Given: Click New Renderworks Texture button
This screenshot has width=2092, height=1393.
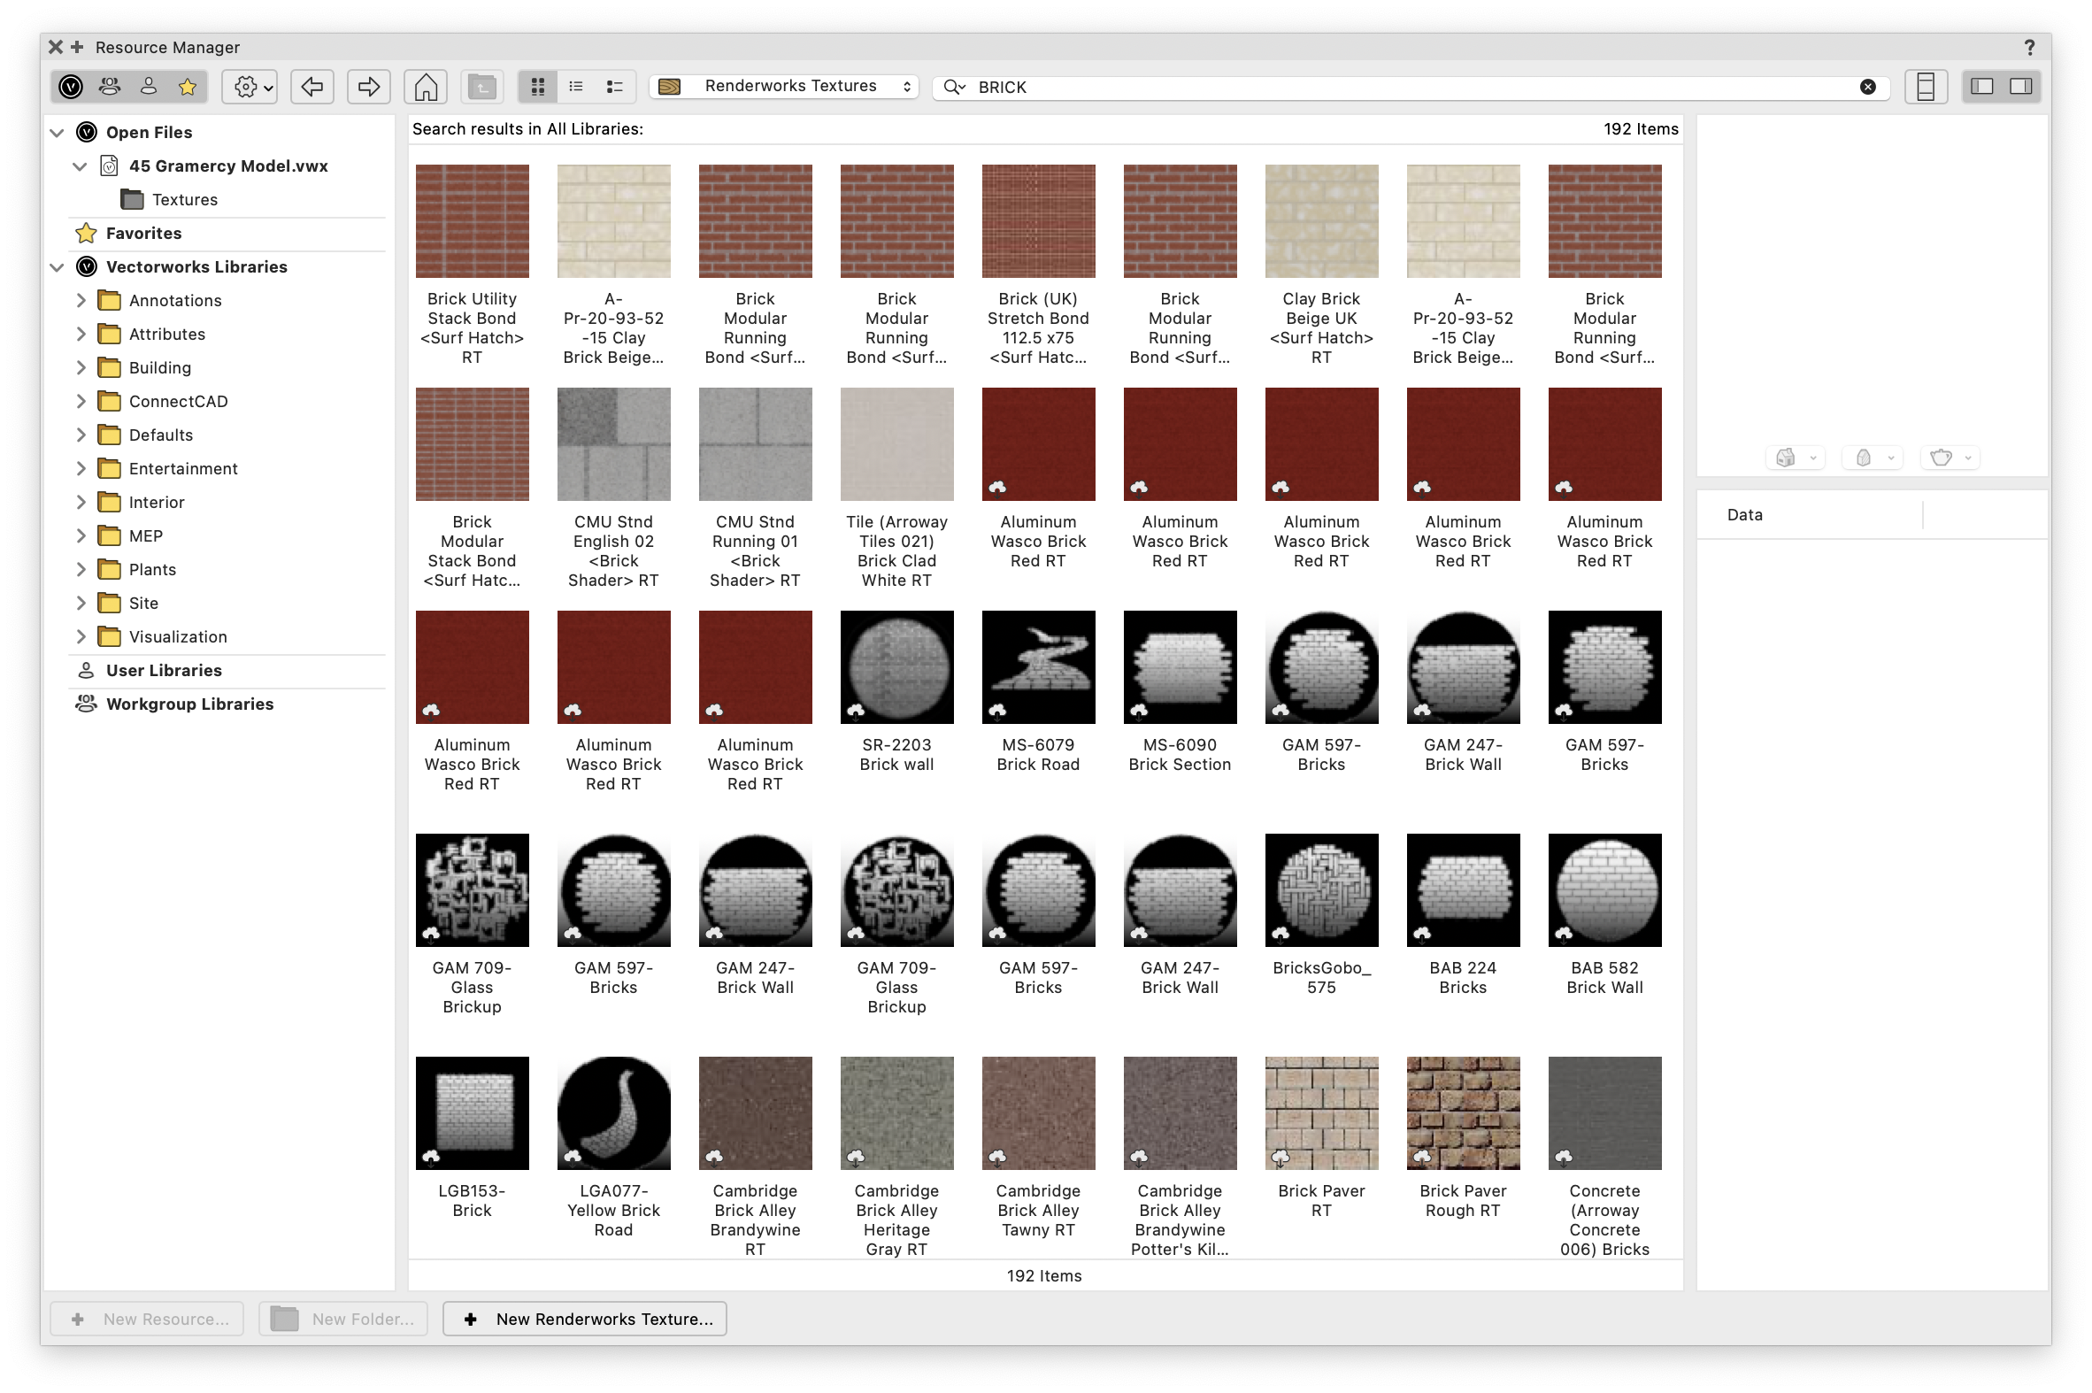Looking at the screenshot, I should [585, 1319].
